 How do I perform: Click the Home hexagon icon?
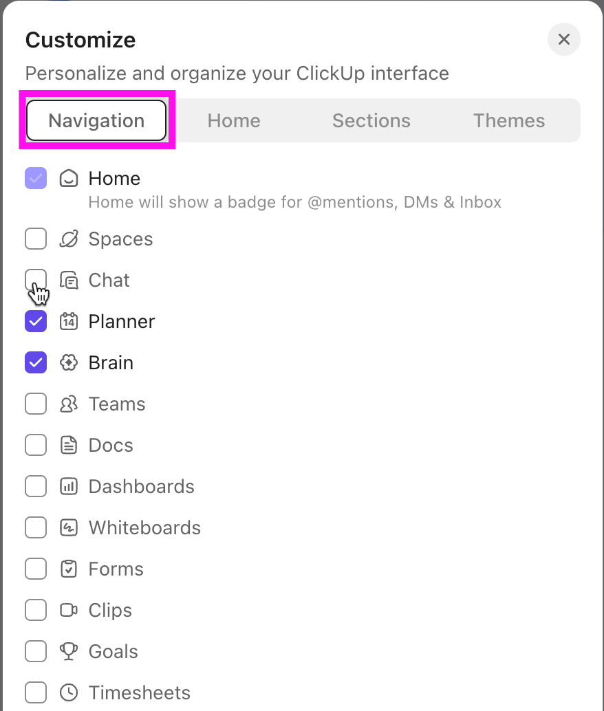coord(69,178)
